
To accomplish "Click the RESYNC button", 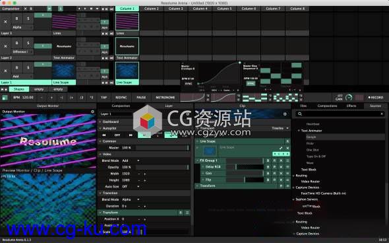I will 121,98.
